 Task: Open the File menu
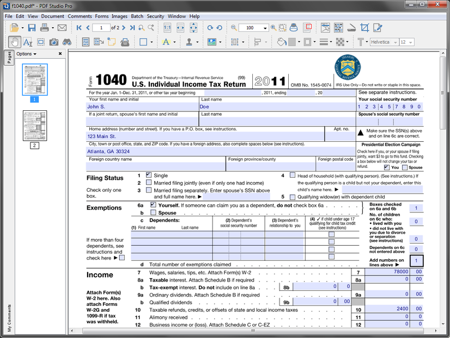[x=9, y=16]
